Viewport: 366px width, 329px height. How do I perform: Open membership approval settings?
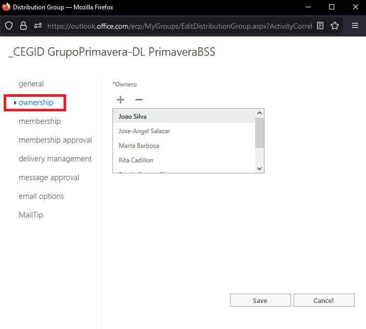pos(55,140)
